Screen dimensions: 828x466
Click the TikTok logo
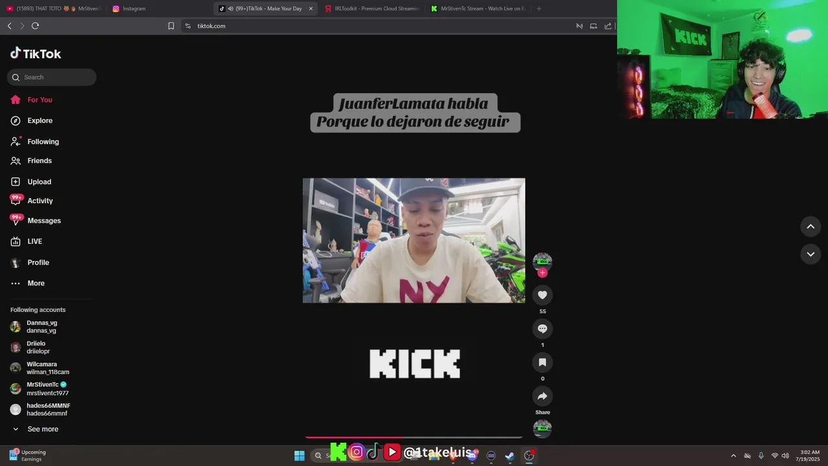[x=36, y=54]
